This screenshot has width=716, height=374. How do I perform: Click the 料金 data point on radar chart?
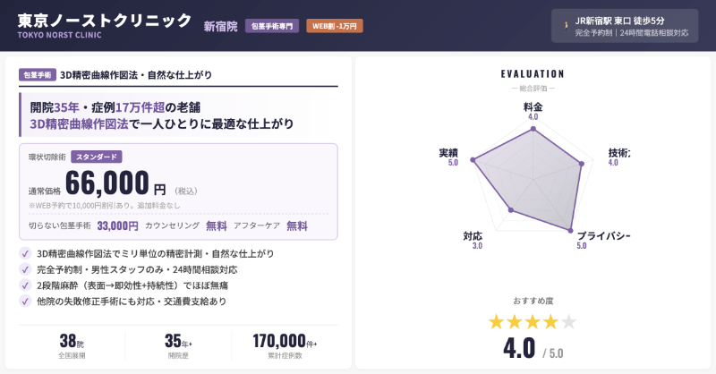pos(533,129)
